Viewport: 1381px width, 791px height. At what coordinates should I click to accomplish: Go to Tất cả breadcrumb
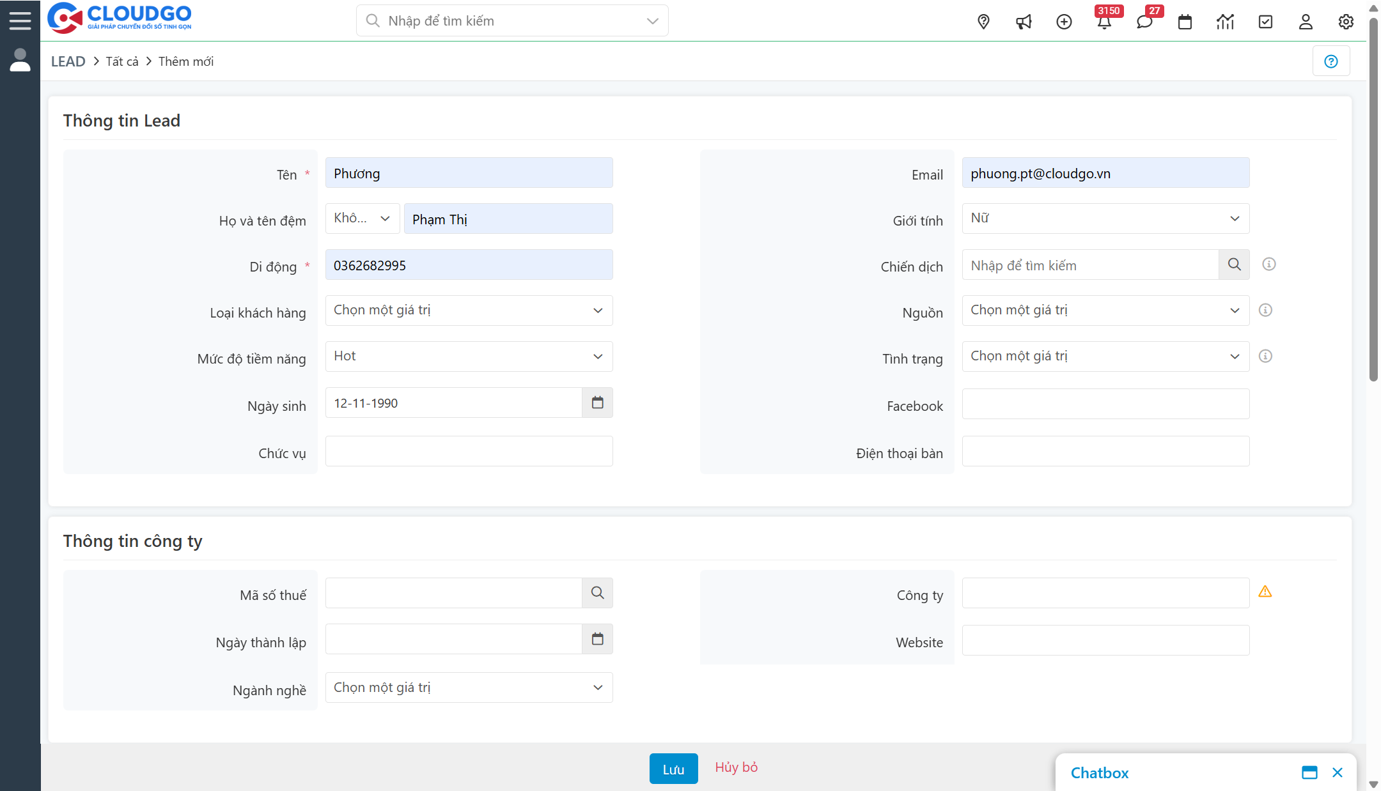(122, 61)
